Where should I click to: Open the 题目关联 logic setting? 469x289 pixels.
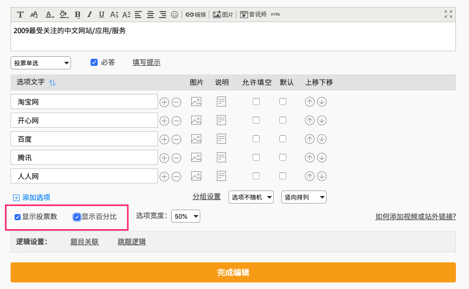pos(85,242)
